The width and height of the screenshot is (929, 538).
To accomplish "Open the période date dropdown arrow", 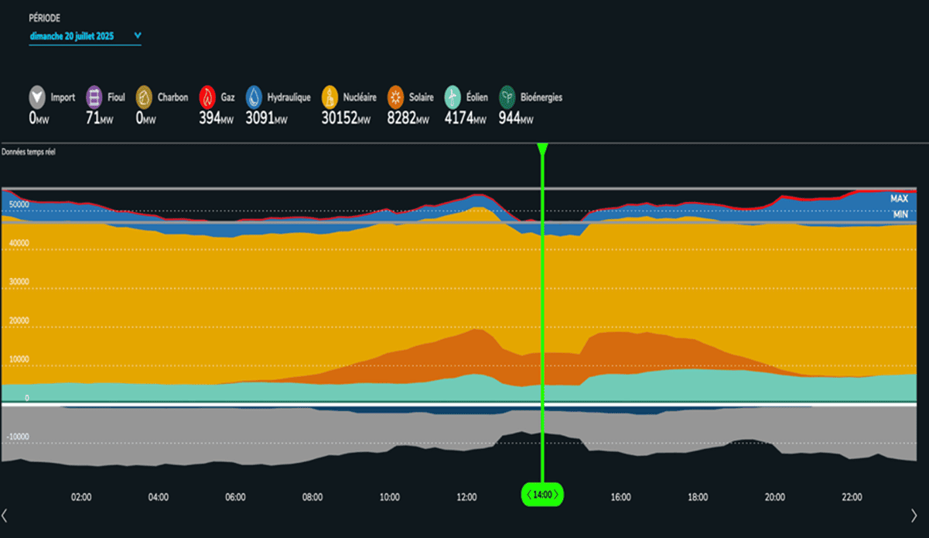I will (138, 36).
